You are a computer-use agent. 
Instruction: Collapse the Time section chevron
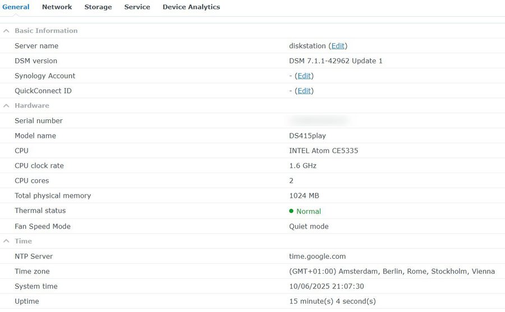6,241
